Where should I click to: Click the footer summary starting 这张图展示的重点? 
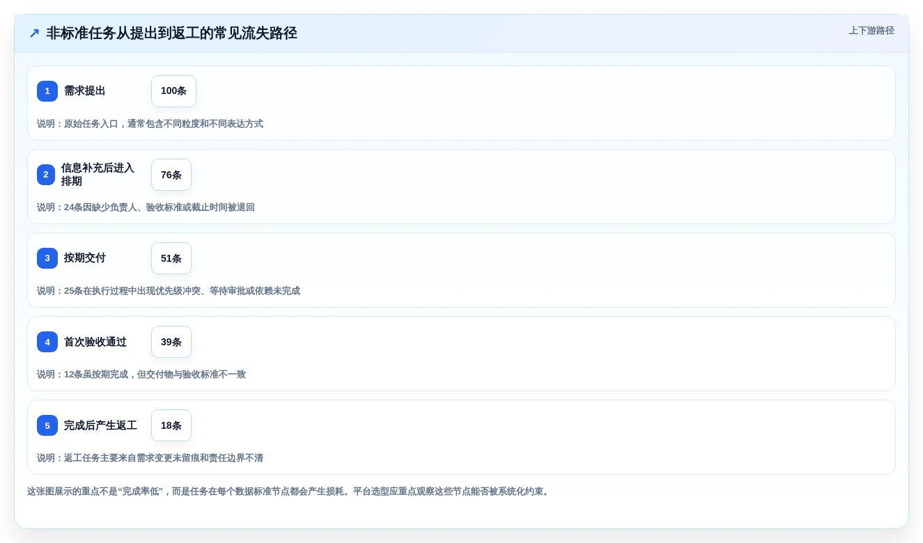(x=290, y=491)
